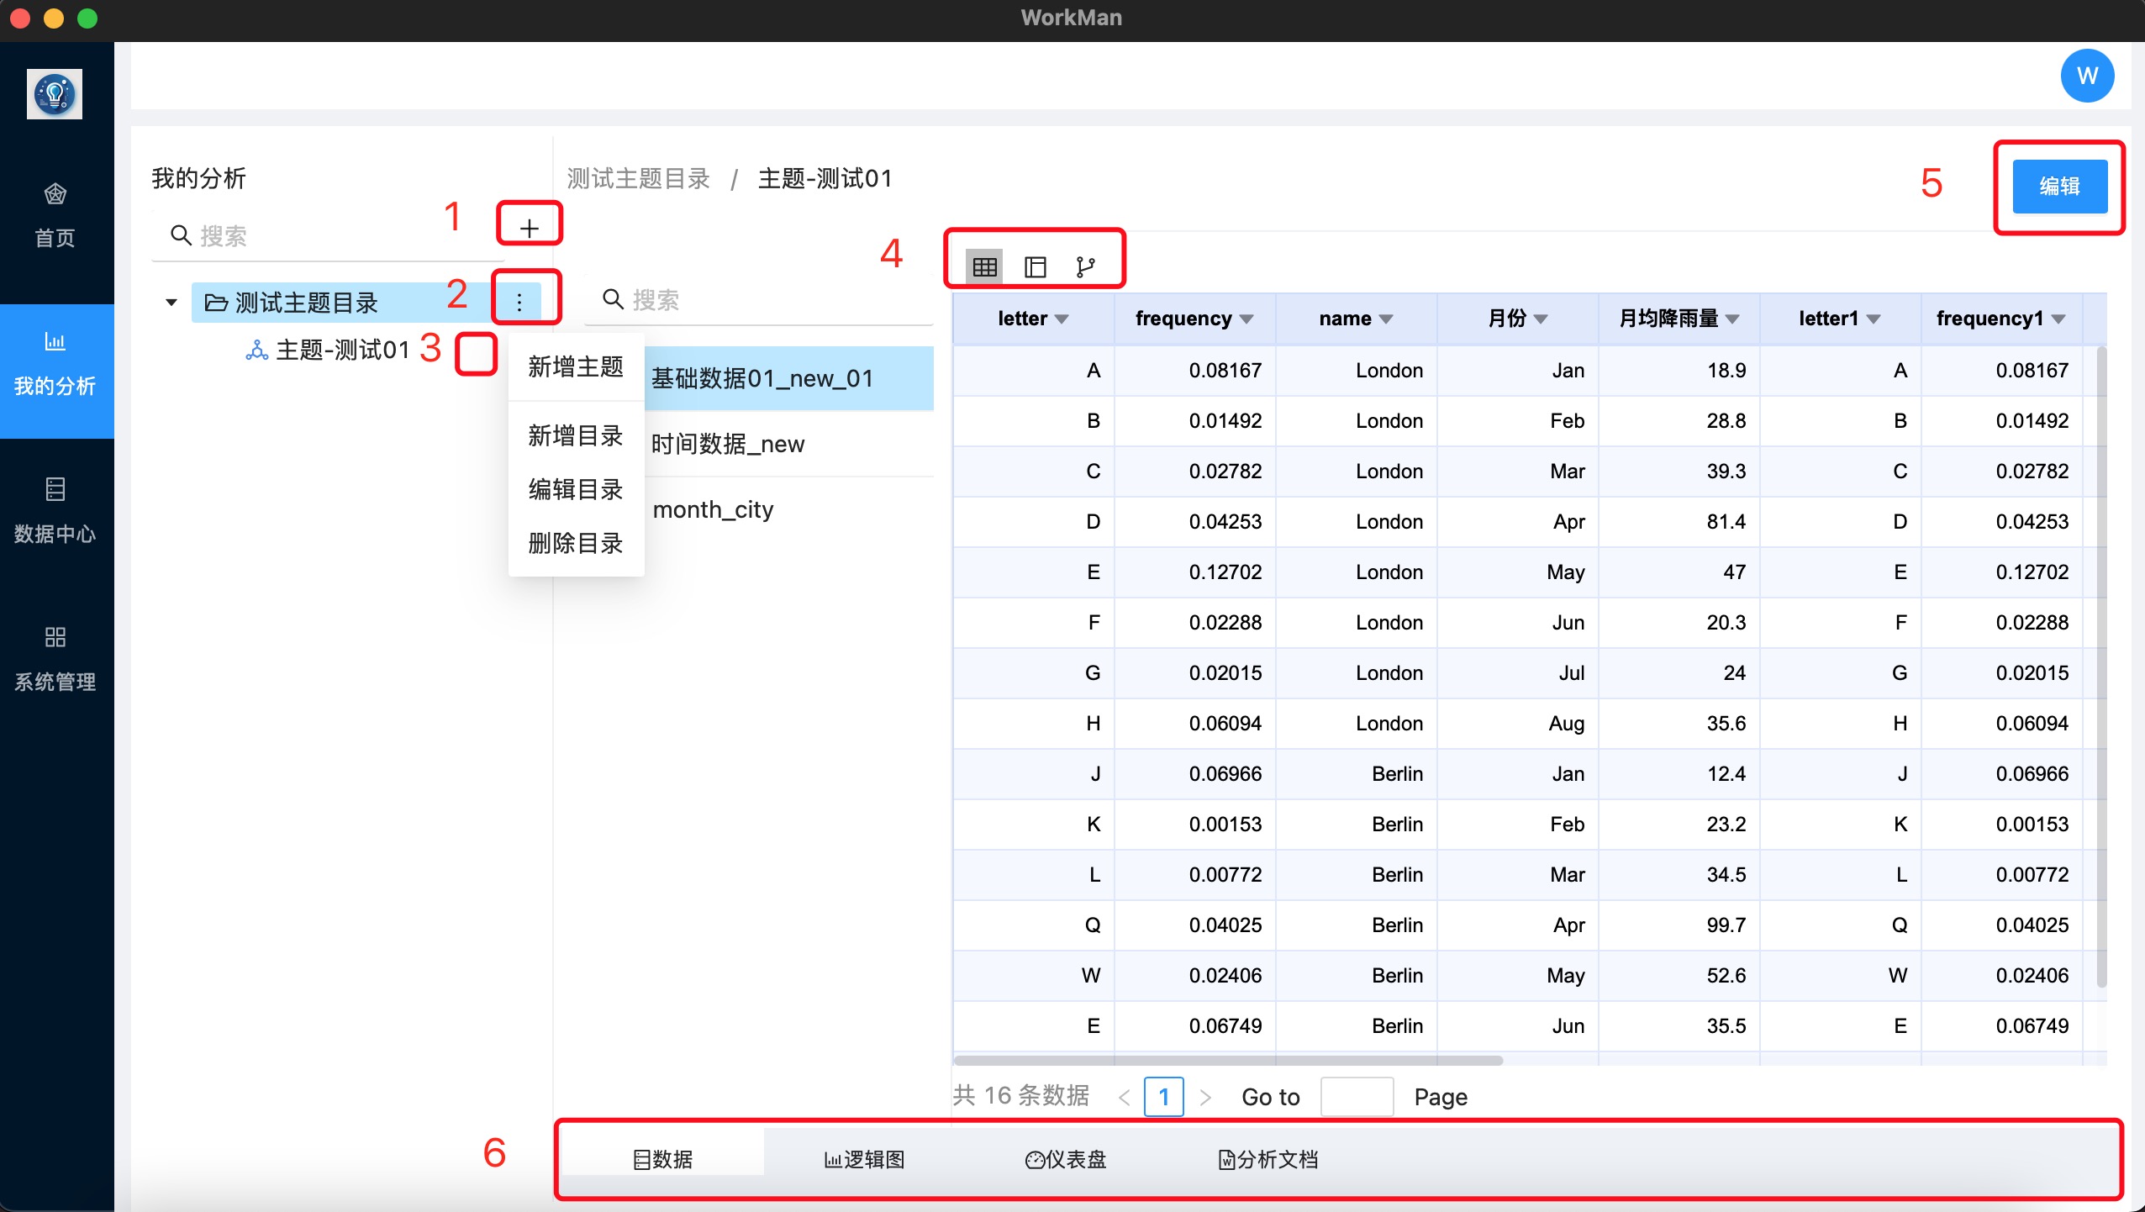Viewport: 2145px width, 1212px height.
Task: Click the table's horizontal scrollbar
Action: (1228, 1060)
